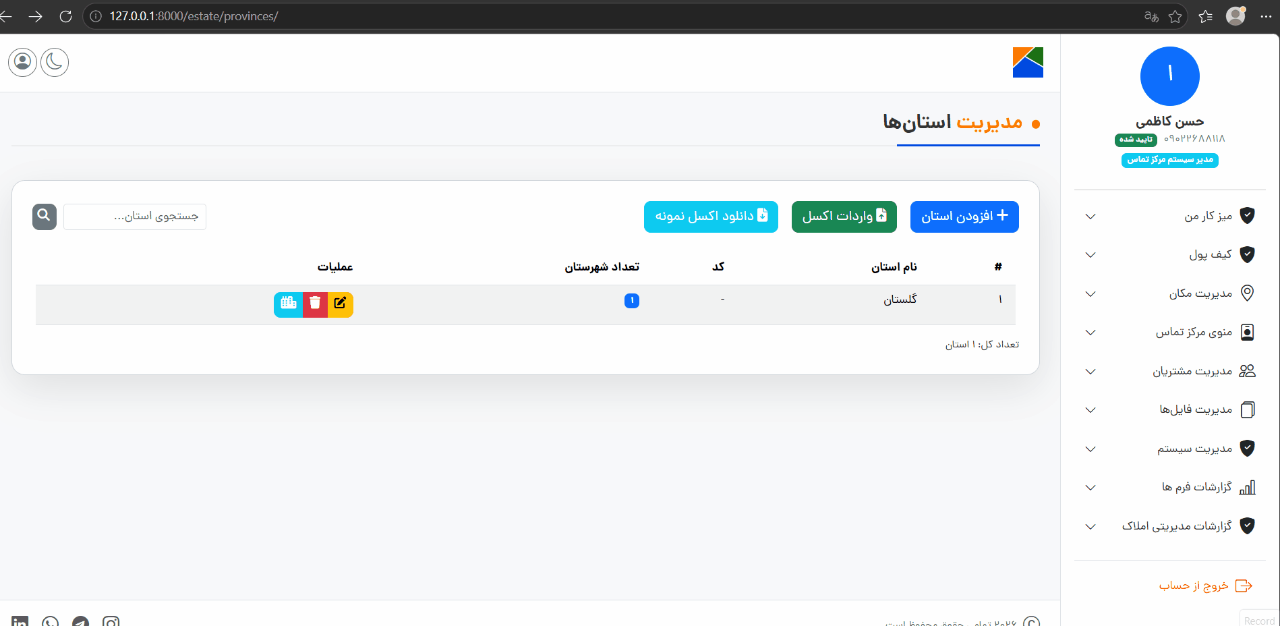Open the کیف پول menu item
The width and height of the screenshot is (1280, 626).
tap(1211, 254)
